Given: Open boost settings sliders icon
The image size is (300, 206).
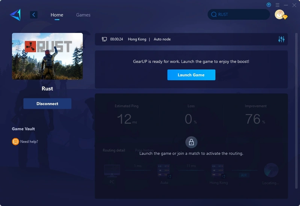Looking at the screenshot, I should (281, 39).
